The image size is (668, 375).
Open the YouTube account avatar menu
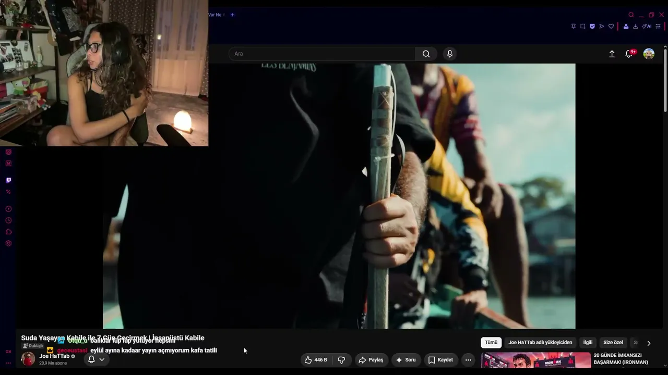pos(649,54)
